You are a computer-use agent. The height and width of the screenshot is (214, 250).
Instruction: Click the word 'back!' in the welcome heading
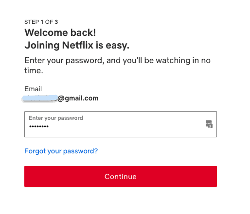point(83,33)
